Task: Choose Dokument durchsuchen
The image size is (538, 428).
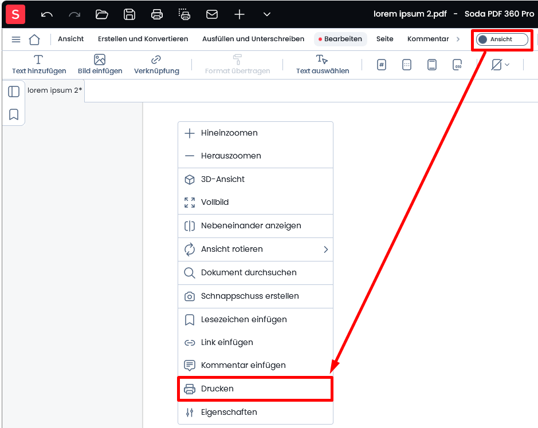Action: 256,273
